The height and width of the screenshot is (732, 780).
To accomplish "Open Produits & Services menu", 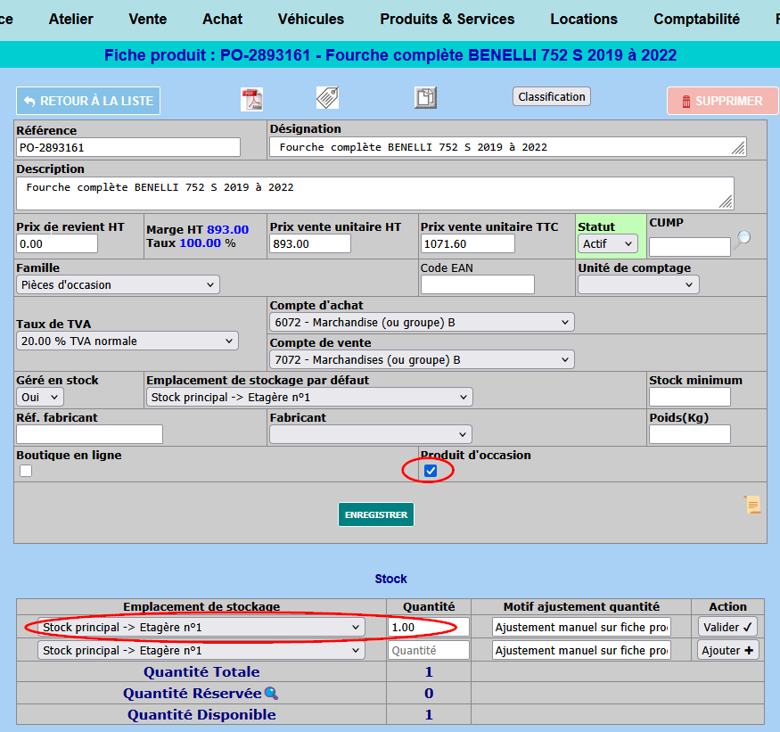I will [x=447, y=19].
